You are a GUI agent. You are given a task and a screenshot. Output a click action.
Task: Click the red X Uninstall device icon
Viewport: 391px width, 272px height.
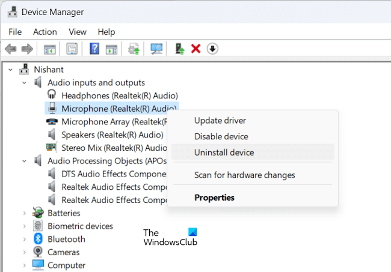pos(195,49)
